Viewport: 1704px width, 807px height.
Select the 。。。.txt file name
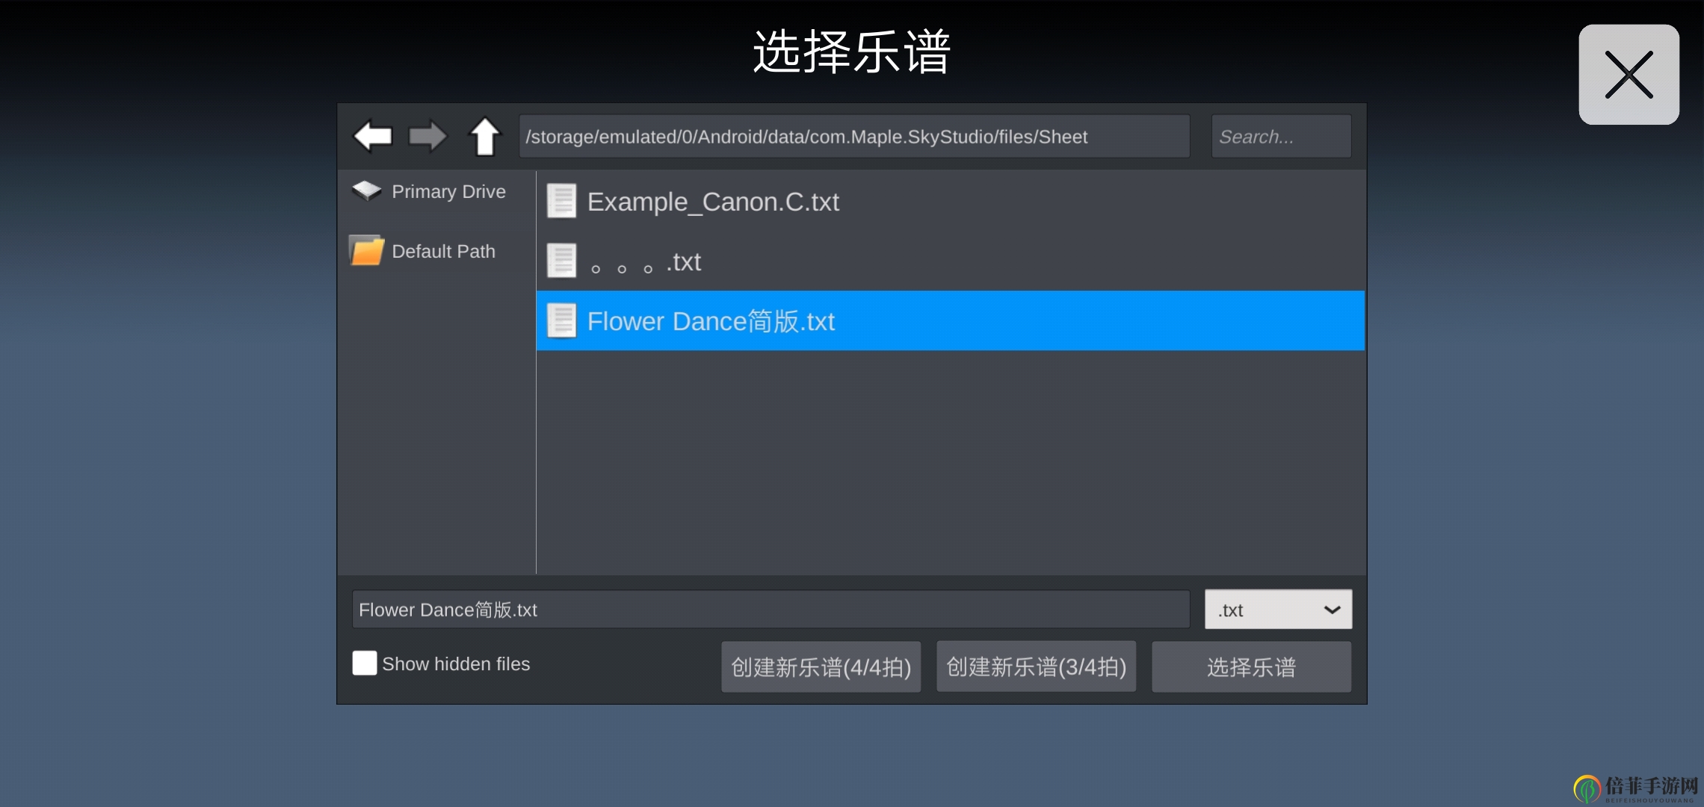point(646,262)
